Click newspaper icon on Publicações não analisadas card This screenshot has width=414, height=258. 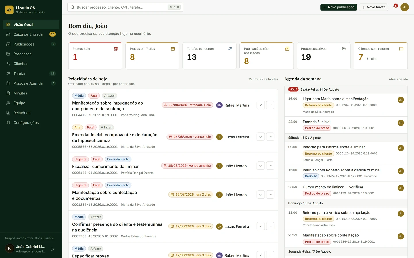click(x=287, y=49)
